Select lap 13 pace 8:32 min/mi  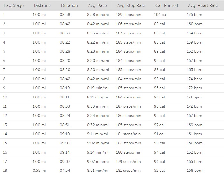click(98, 125)
